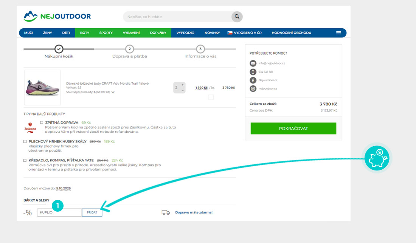This screenshot has width=416, height=243.
Task: Check the Plechový hrnek Husky Skály checkbox
Action: tap(25, 141)
